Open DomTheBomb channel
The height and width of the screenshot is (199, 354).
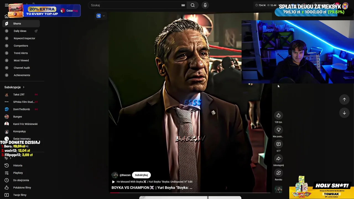[x=21, y=109]
